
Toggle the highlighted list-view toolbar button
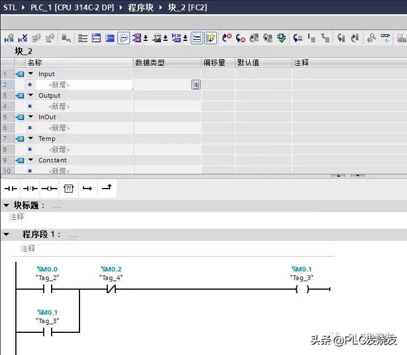[x=196, y=38]
